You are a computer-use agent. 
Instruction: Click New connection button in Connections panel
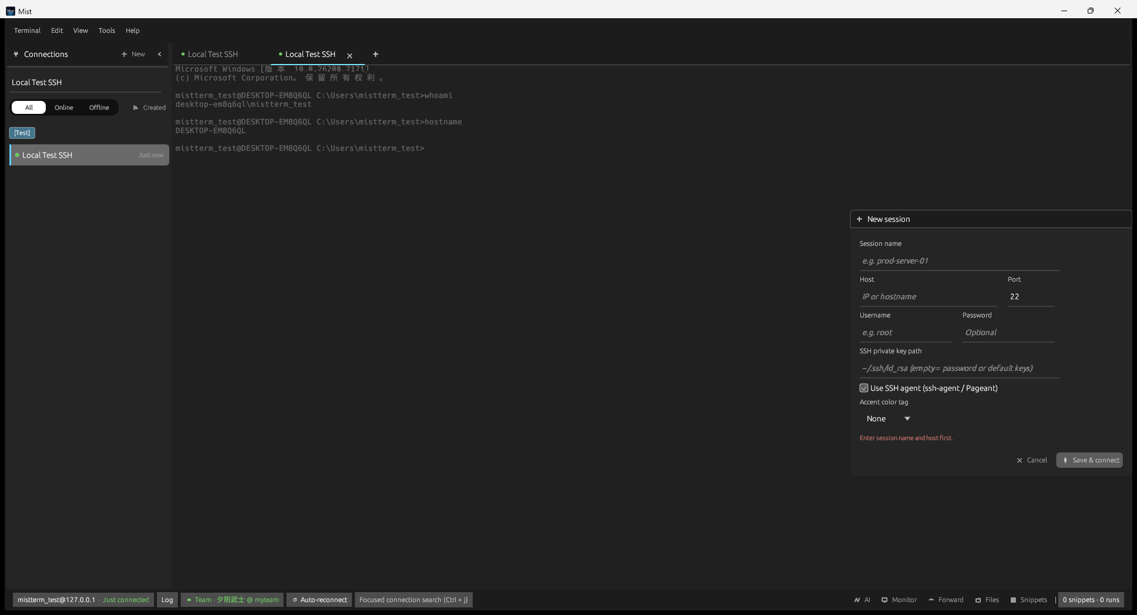click(x=133, y=54)
